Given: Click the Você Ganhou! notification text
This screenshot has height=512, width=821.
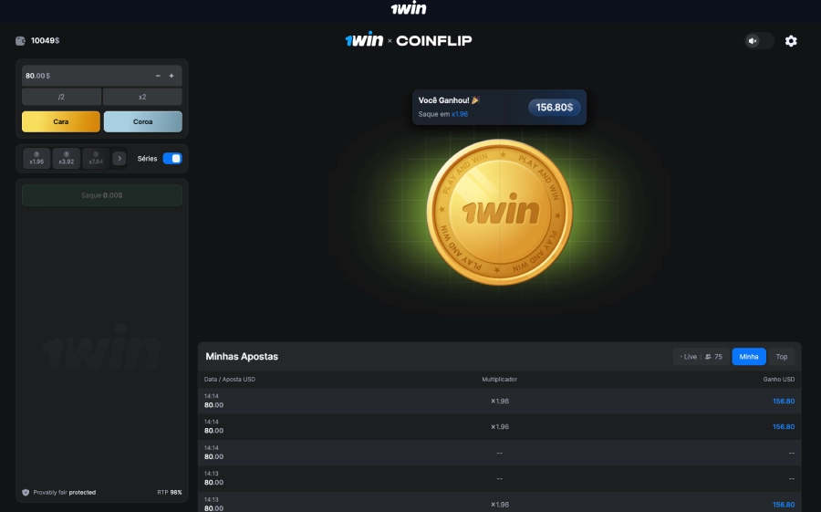Looking at the screenshot, I should (449, 100).
